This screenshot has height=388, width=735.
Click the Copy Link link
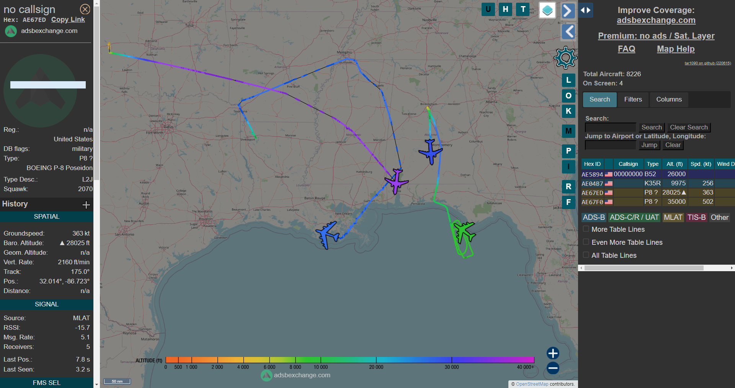coord(68,20)
